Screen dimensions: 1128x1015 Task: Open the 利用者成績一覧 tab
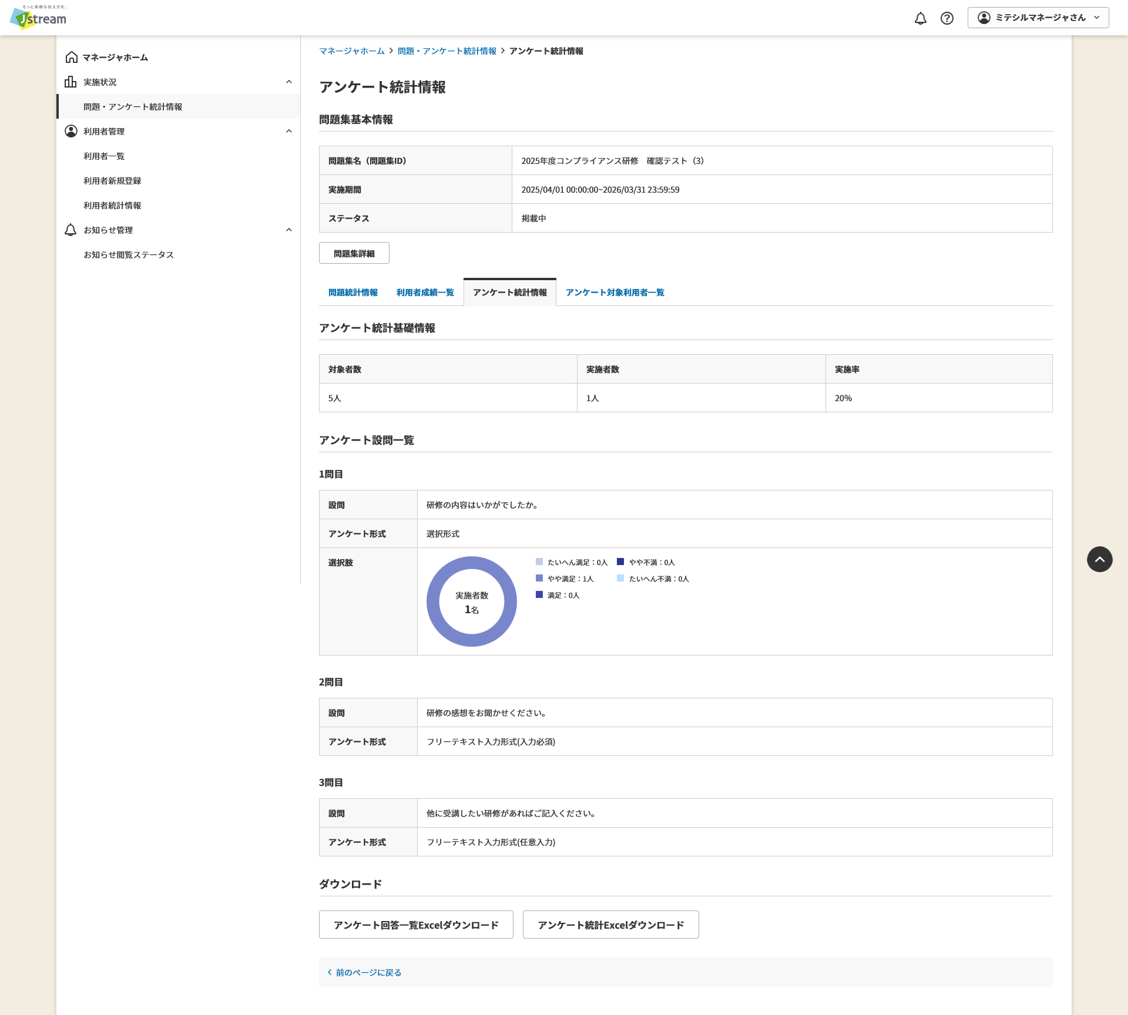coord(425,293)
